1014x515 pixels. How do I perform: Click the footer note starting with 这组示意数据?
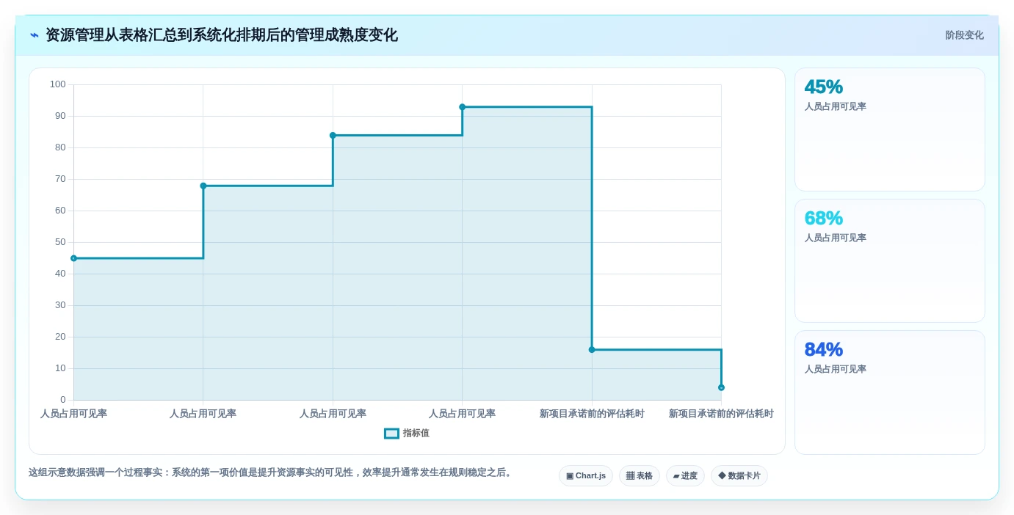[x=270, y=472]
